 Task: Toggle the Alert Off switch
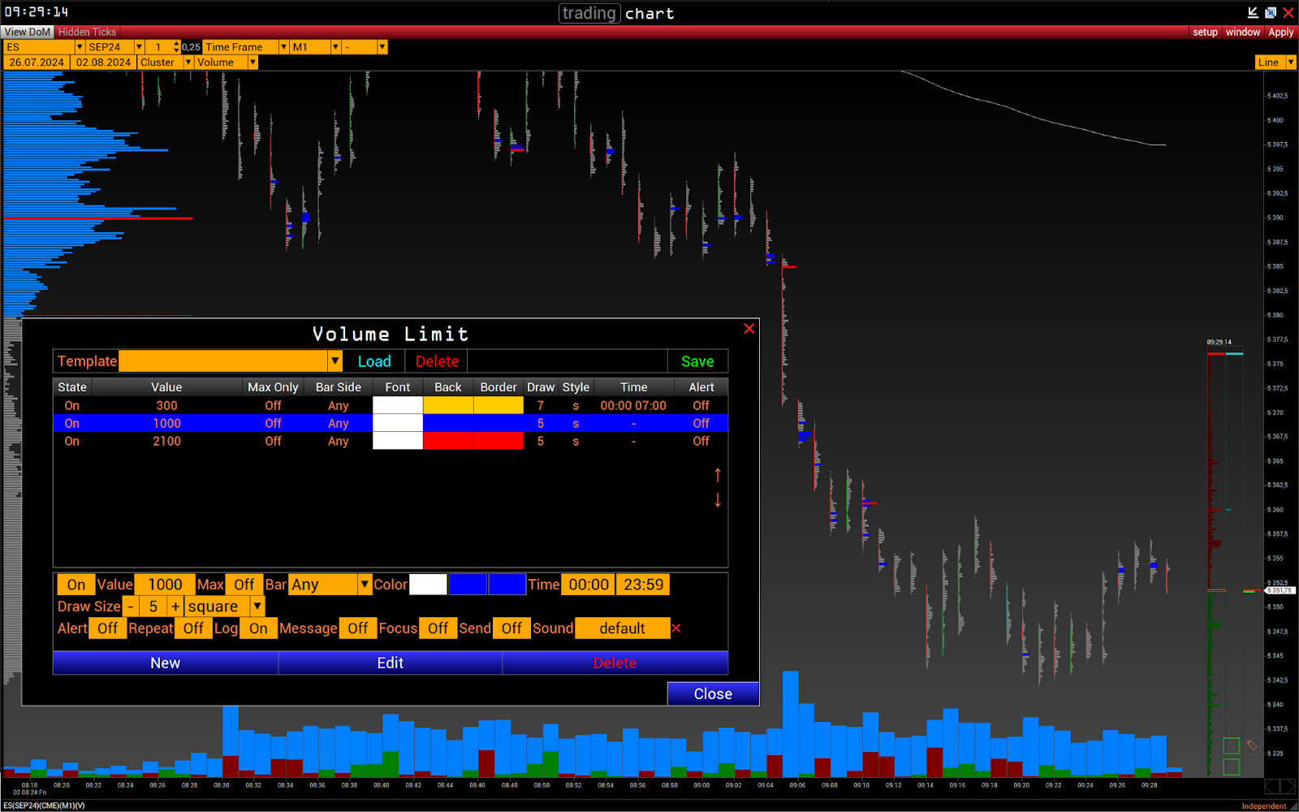(x=107, y=628)
